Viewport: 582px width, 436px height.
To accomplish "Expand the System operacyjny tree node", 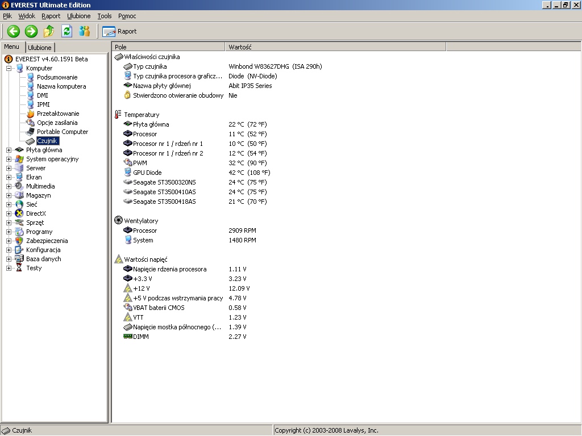I will tap(9, 159).
